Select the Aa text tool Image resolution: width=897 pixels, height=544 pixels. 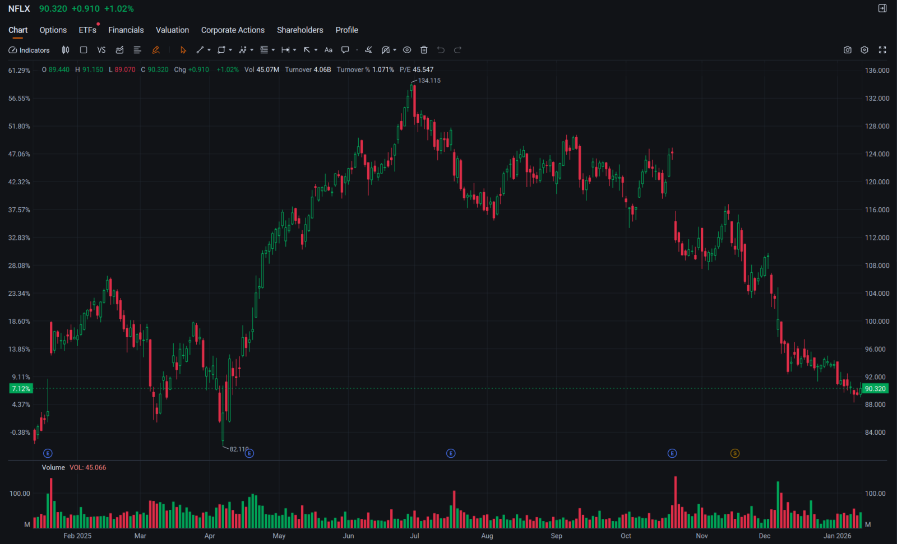click(x=329, y=50)
